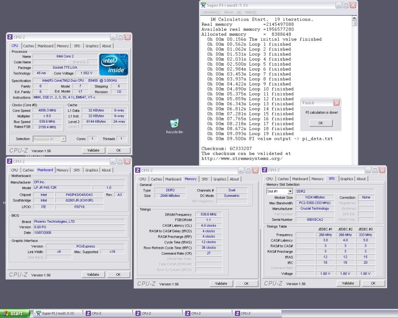The width and height of the screenshot is (398, 318).
Task: Click the Intel inside logo in CPU-Z
Action: (x=113, y=64)
